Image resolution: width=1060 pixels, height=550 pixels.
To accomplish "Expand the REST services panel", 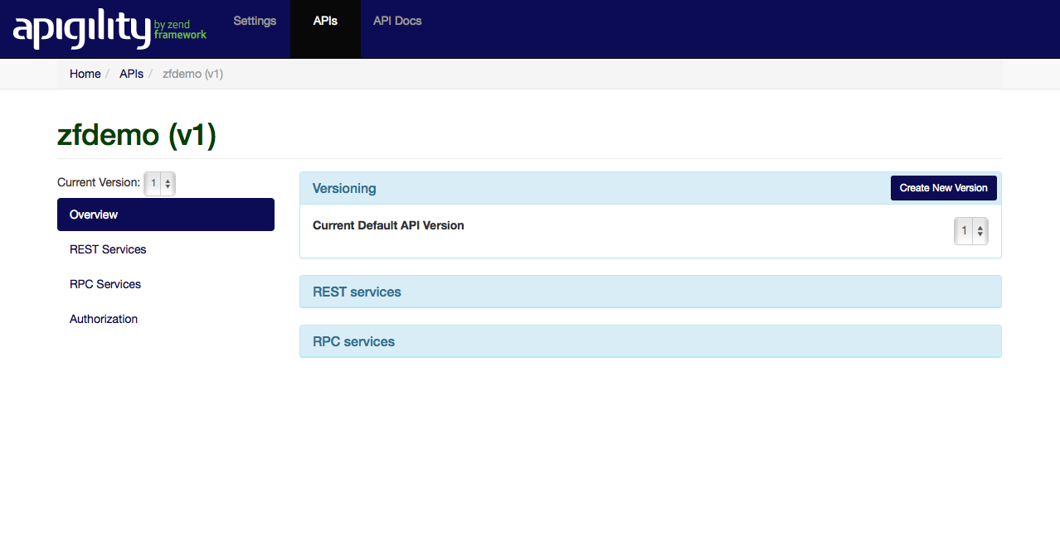I will tap(357, 292).
